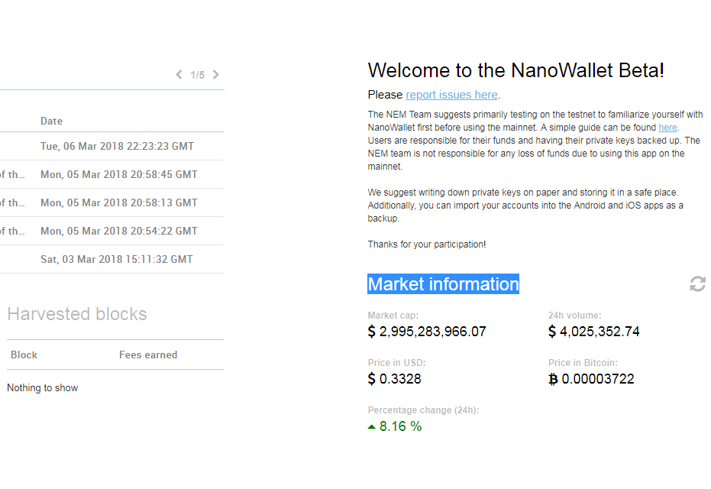Click the 'Price in Bitcoin:' label
This screenshot has width=711, height=489.
tap(583, 363)
